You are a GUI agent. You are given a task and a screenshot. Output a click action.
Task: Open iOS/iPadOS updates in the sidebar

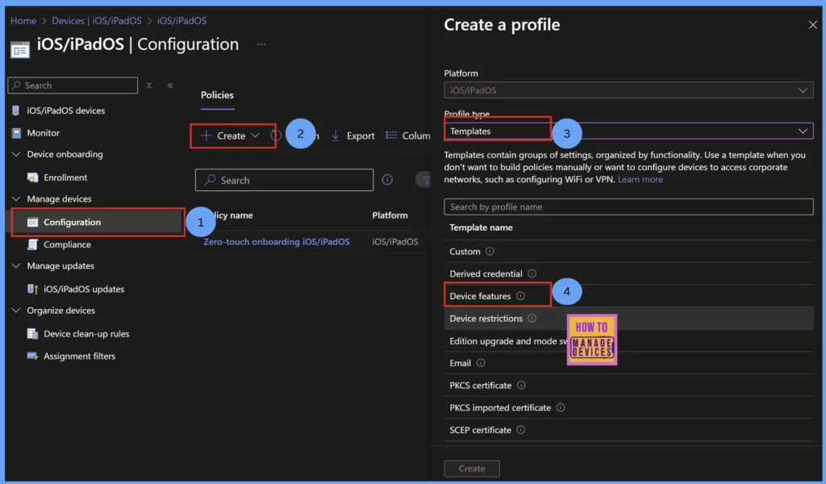click(x=84, y=289)
